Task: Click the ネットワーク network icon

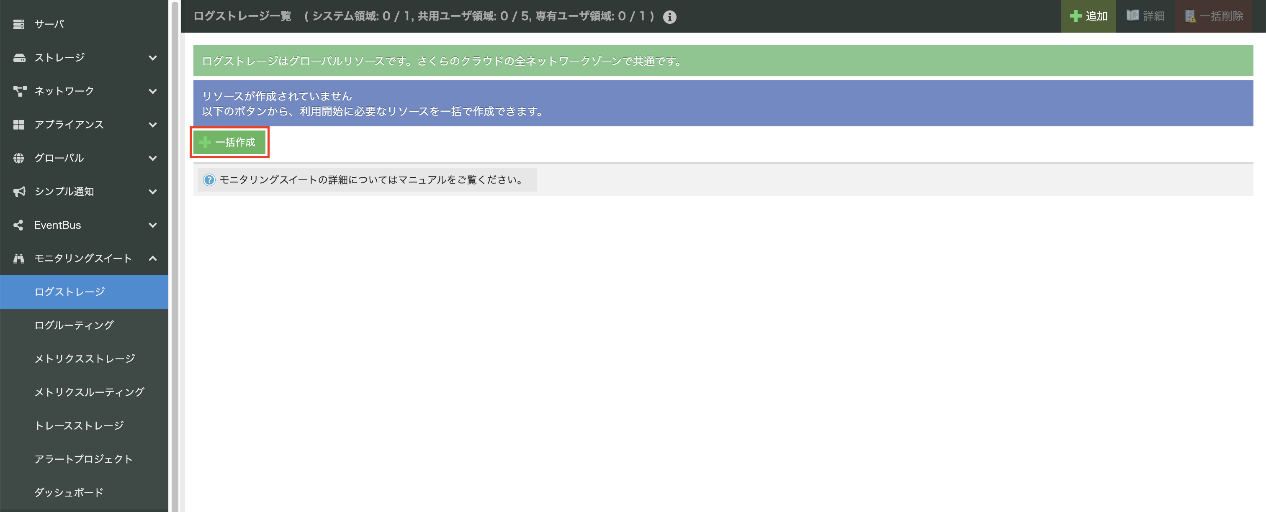Action: [20, 91]
